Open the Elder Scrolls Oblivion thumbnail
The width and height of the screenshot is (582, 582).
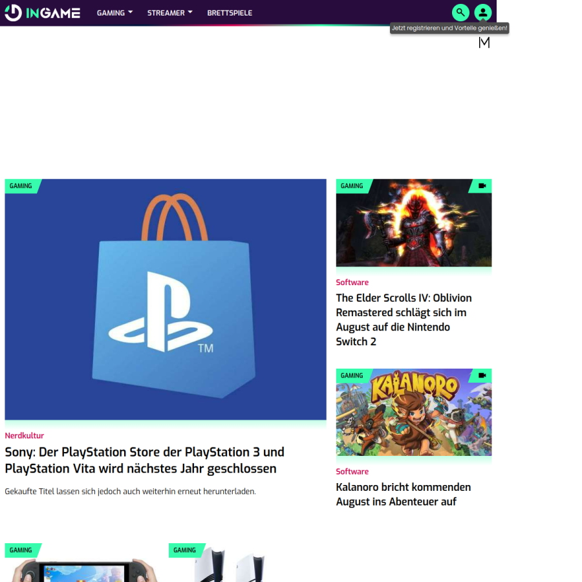(x=413, y=222)
